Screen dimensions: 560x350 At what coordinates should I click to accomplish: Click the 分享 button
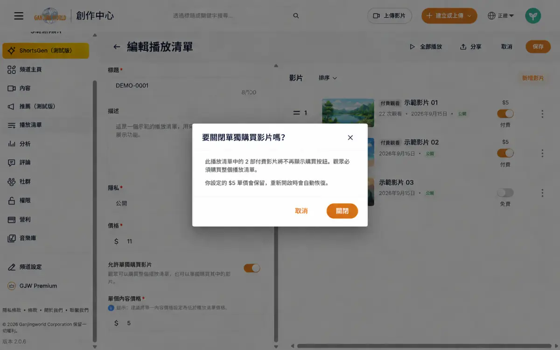[x=470, y=47]
